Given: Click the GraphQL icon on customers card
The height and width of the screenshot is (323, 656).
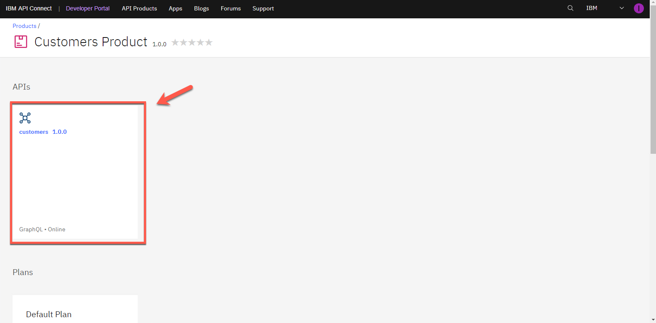Looking at the screenshot, I should tap(25, 118).
